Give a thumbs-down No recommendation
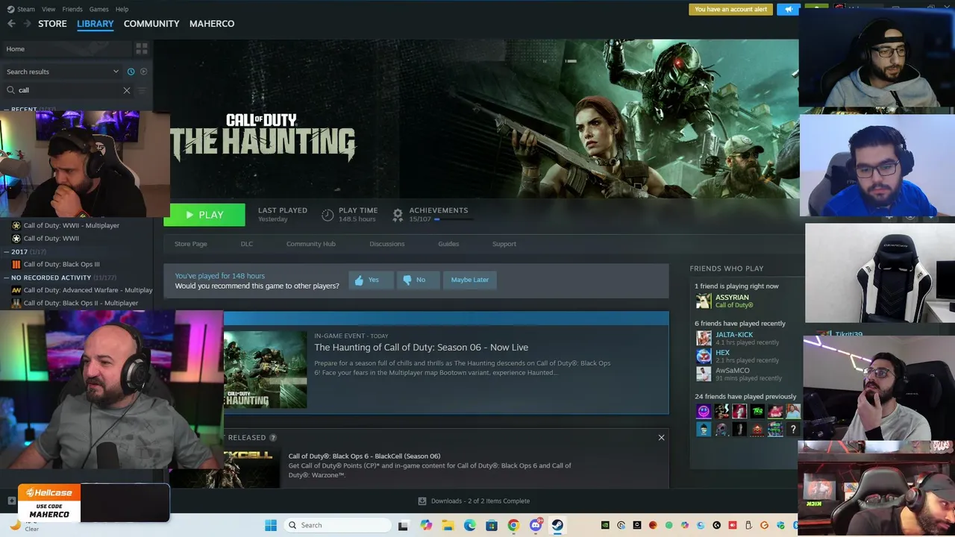 pyautogui.click(x=418, y=280)
